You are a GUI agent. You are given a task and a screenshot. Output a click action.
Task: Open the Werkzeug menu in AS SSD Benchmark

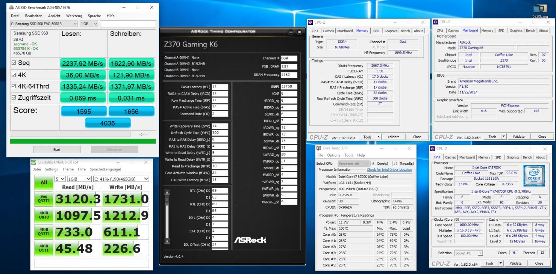(x=74, y=16)
